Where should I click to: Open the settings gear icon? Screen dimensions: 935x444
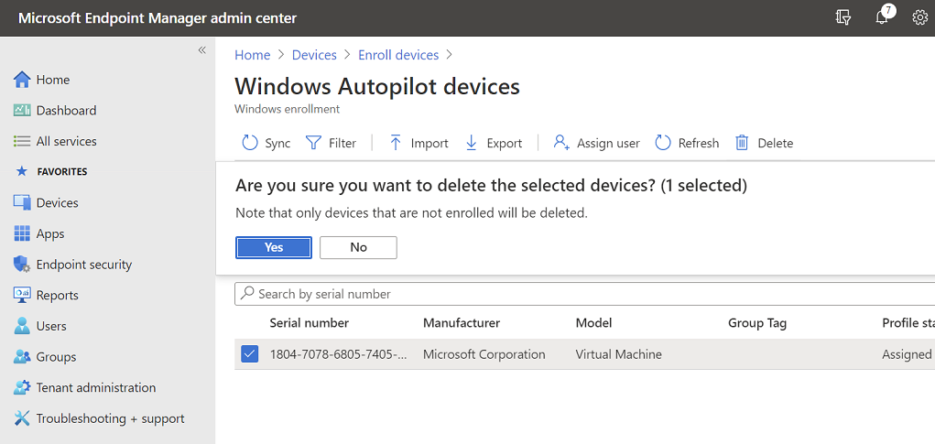pyautogui.click(x=919, y=17)
